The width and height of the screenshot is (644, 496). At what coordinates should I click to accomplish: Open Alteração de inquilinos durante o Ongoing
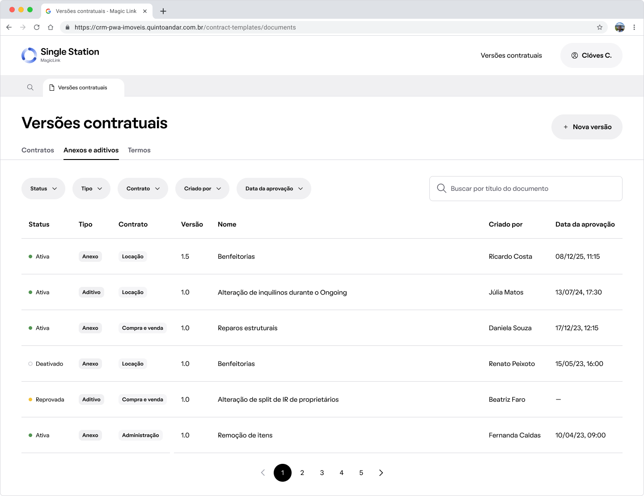tap(282, 292)
